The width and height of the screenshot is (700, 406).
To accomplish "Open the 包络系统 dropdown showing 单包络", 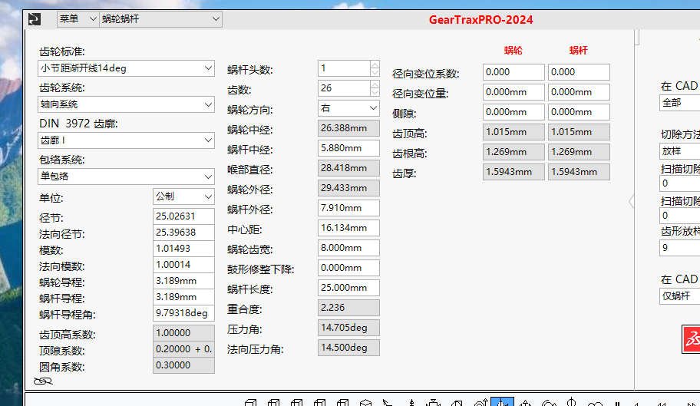I will (x=126, y=177).
